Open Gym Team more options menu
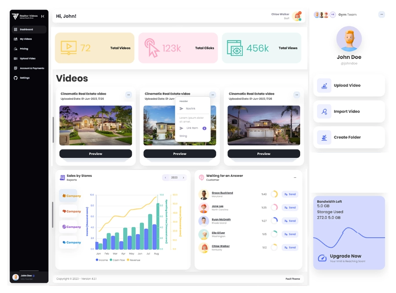The height and width of the screenshot is (293, 396). (x=381, y=15)
